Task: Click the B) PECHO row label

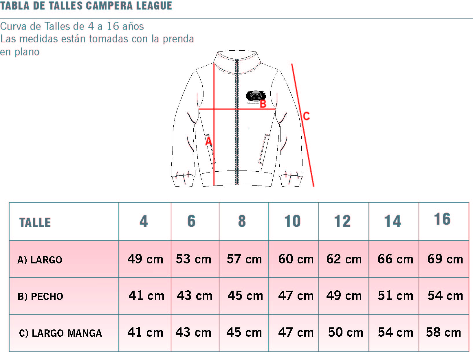Action: pyautogui.click(x=41, y=296)
